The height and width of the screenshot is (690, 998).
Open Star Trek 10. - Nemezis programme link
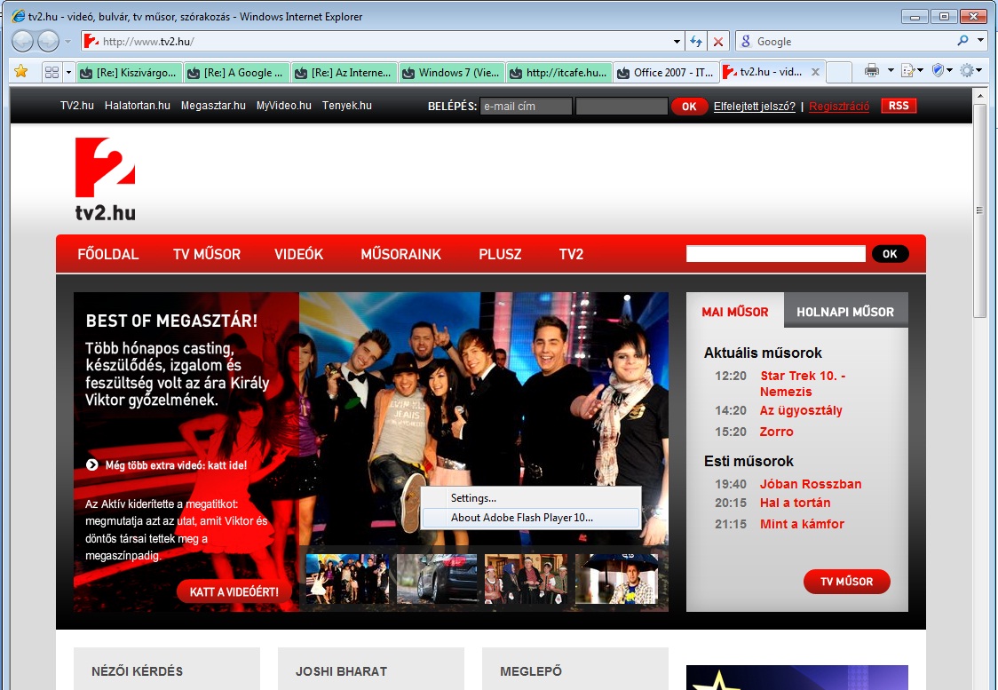click(803, 384)
